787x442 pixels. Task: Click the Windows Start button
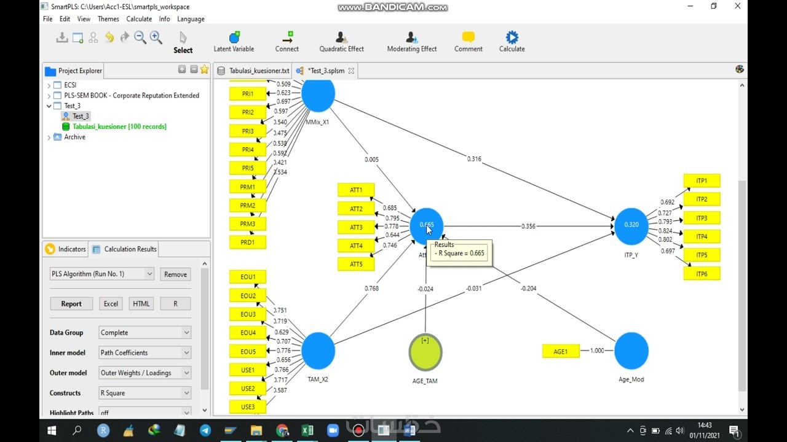point(52,430)
